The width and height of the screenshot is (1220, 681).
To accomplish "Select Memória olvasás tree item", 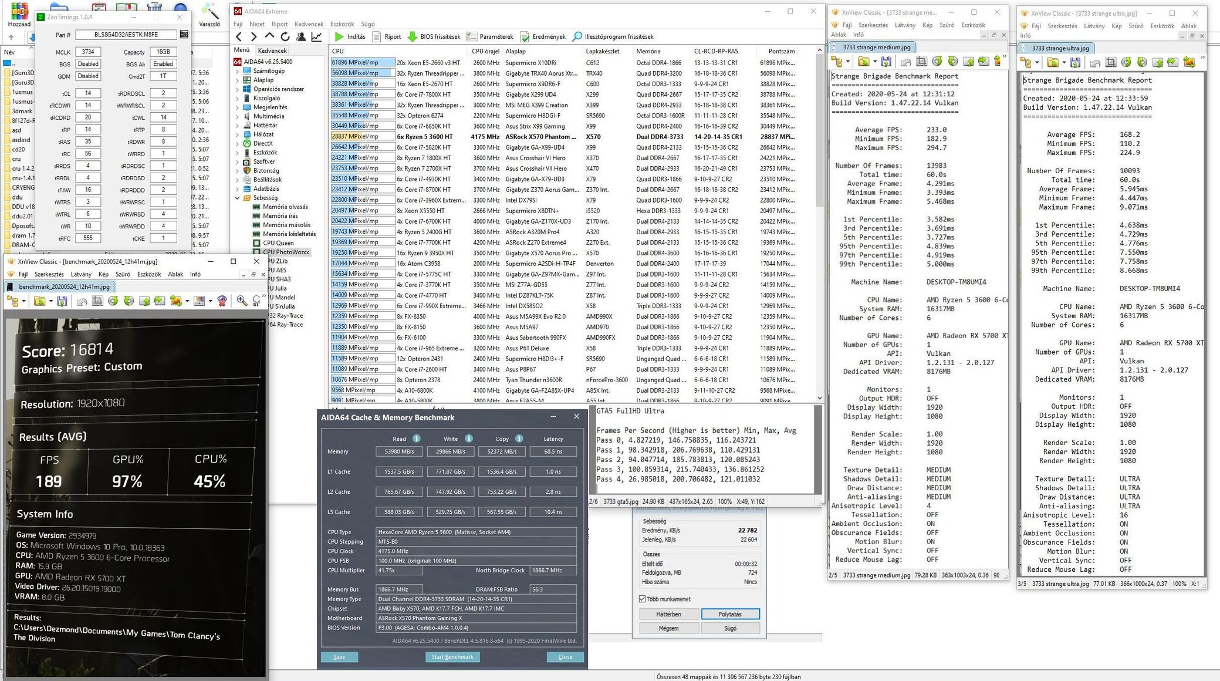I will tap(285, 207).
